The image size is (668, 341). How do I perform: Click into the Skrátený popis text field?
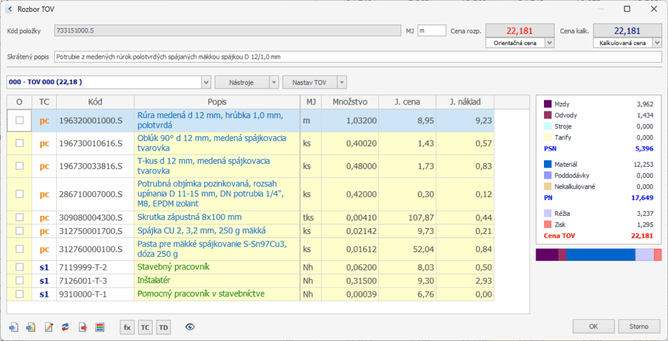coord(357,57)
